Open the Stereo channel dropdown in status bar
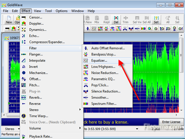185x139 pixels. point(12,129)
